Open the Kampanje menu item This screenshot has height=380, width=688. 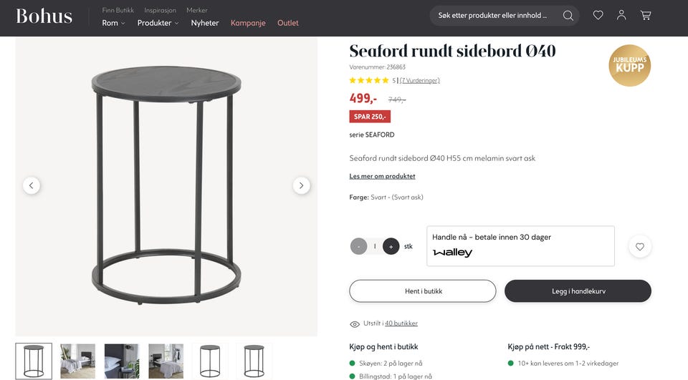point(248,23)
